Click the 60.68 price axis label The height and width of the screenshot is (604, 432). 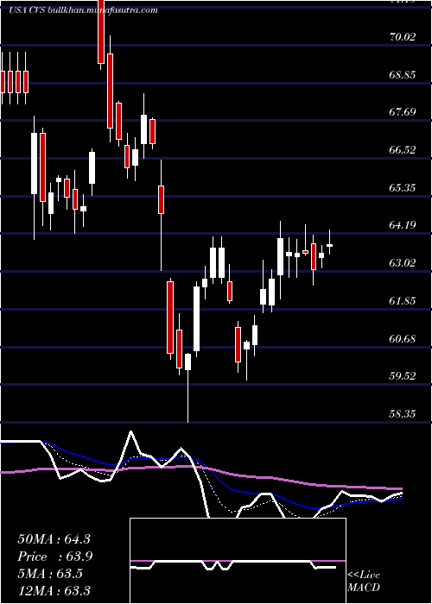click(403, 339)
